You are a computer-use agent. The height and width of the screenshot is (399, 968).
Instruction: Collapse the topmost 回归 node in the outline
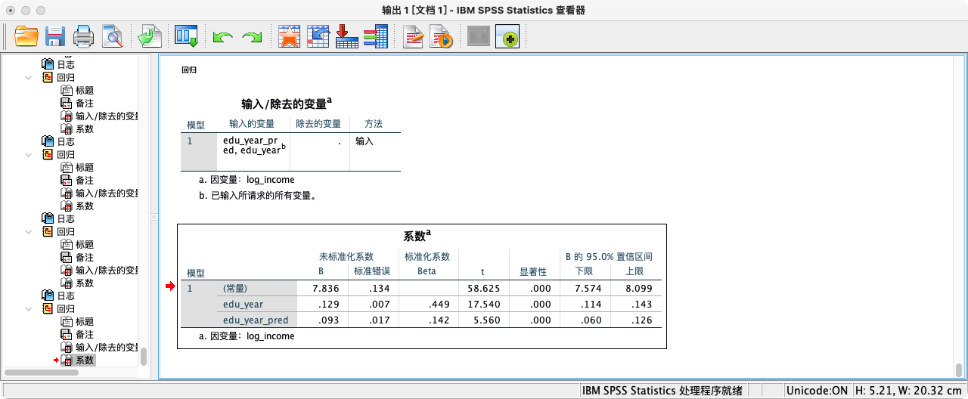pos(29,77)
